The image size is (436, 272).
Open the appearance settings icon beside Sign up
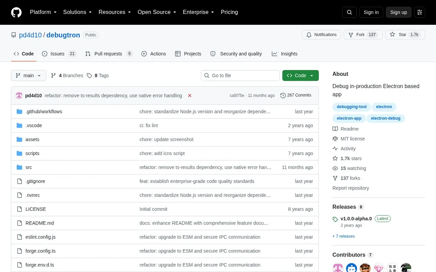pyautogui.click(x=420, y=12)
